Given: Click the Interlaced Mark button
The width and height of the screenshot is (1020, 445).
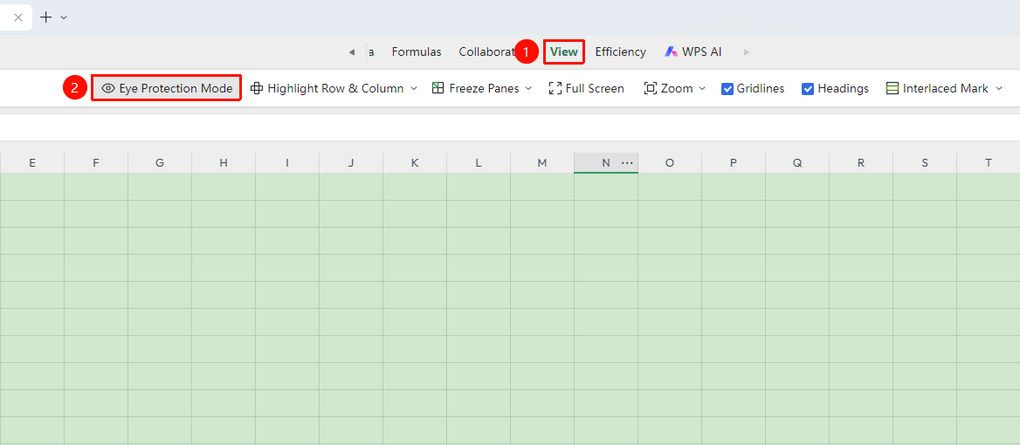Looking at the screenshot, I should coord(937,88).
